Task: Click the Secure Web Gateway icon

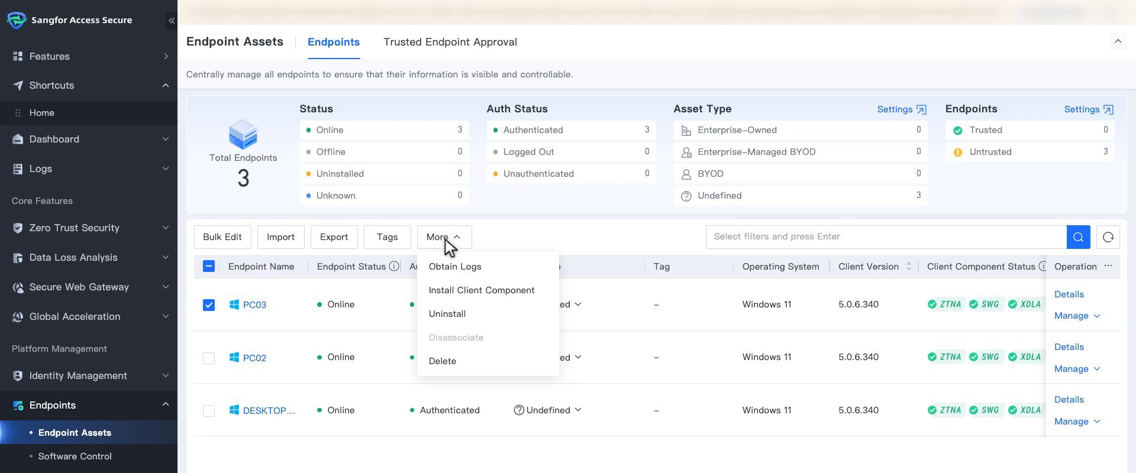Action: [x=18, y=287]
